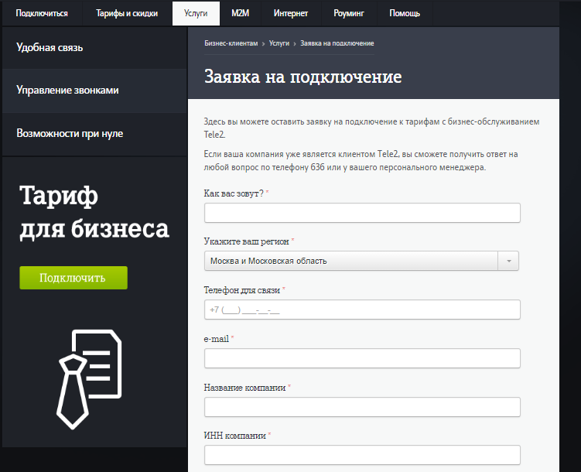Go to Удобная связь section
The image size is (581, 472).
click(x=94, y=48)
